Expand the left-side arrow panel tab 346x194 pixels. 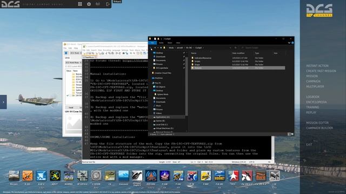(x=3, y=102)
